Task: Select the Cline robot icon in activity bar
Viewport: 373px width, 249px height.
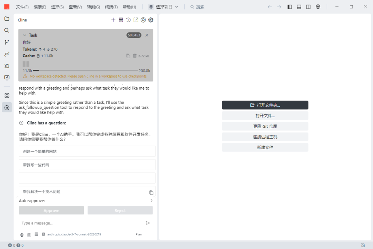Action: point(7,107)
